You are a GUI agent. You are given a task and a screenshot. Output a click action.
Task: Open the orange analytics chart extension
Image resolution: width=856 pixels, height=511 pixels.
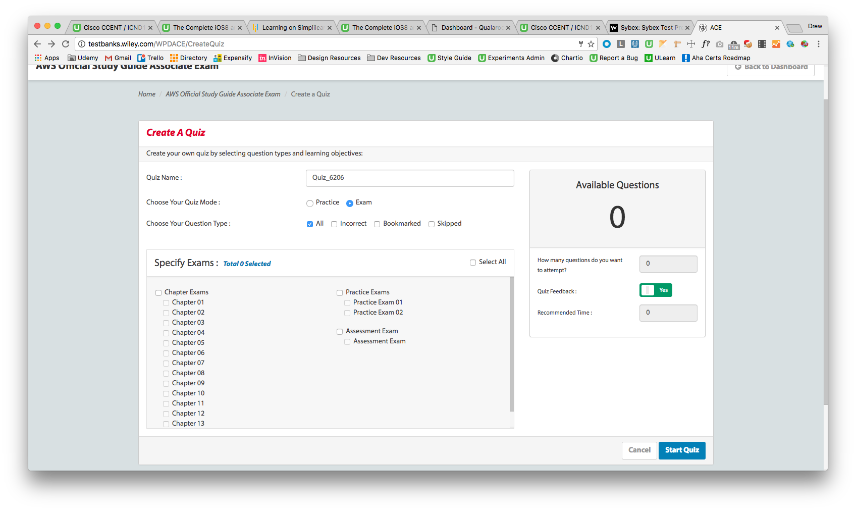pos(776,44)
